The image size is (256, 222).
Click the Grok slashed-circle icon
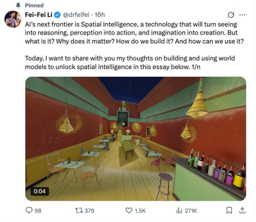(x=231, y=15)
